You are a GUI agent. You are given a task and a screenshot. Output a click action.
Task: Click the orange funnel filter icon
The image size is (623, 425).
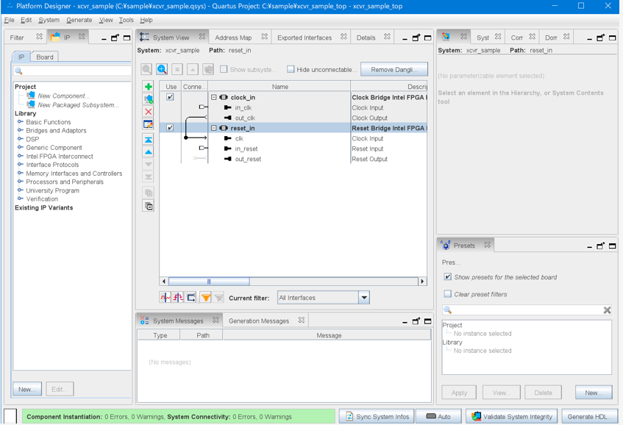[x=206, y=298]
